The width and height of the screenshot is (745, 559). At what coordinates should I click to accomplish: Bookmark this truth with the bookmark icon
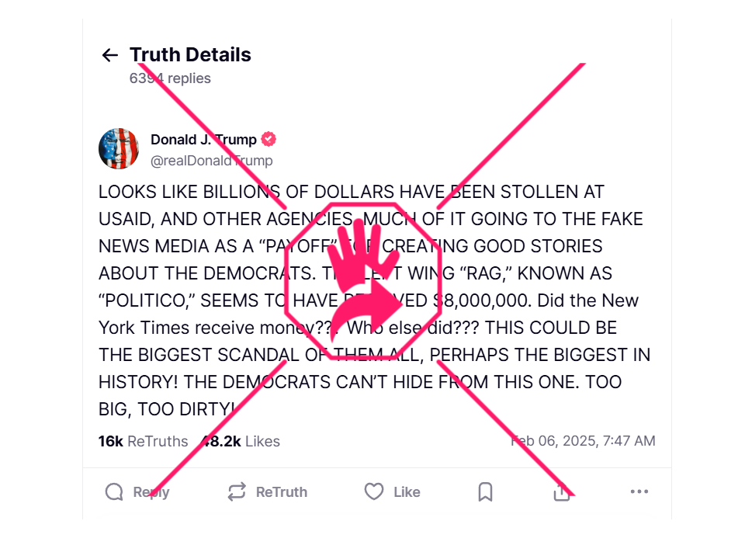click(x=485, y=492)
